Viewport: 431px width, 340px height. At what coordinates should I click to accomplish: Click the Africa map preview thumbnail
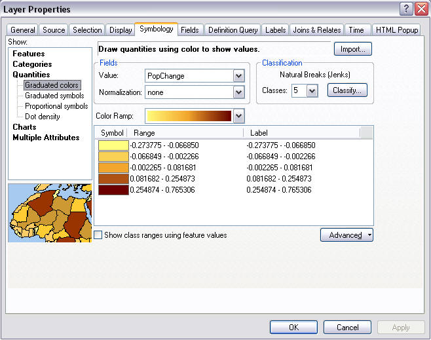50,213
